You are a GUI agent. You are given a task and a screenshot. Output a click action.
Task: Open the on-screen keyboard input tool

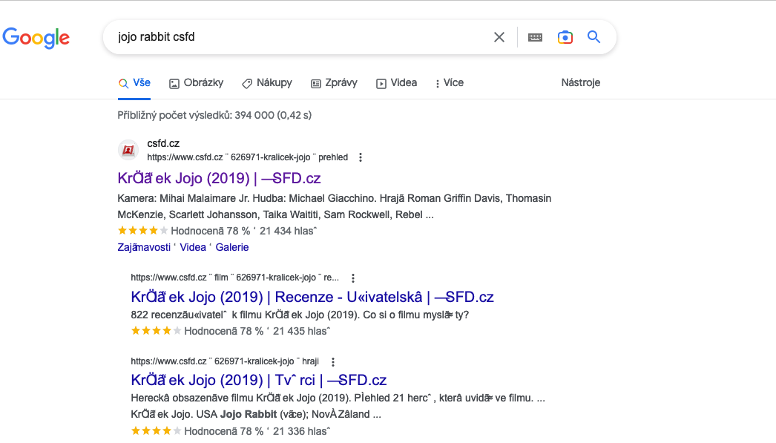[535, 37]
